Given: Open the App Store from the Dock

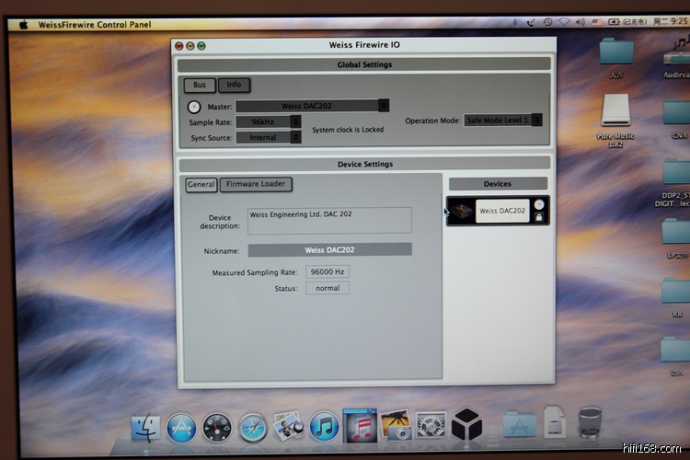Looking at the screenshot, I should click(181, 427).
